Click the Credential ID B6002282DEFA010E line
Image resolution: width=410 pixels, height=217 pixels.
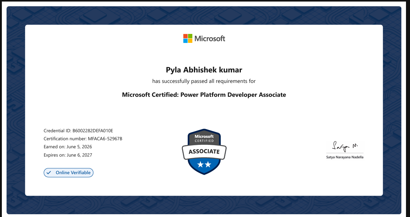pos(78,131)
